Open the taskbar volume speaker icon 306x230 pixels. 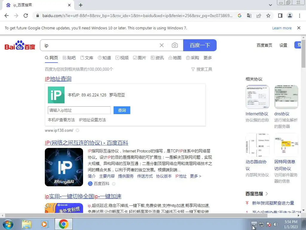(x=276, y=224)
